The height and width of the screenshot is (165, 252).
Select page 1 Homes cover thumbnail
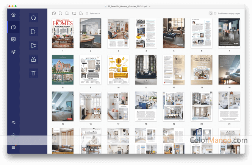63,33
